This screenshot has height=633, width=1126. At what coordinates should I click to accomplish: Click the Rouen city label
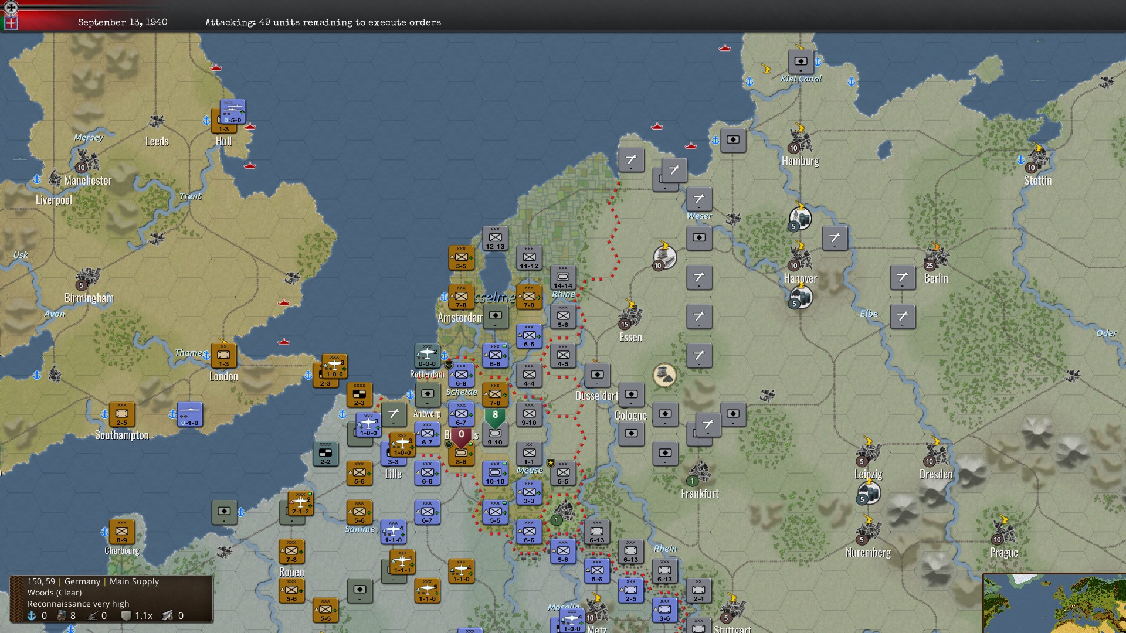291,572
